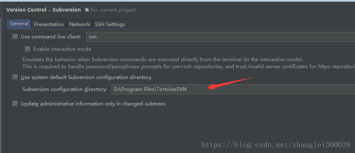Toggle 'Use system default Subversion configuration directory'

[15, 77]
